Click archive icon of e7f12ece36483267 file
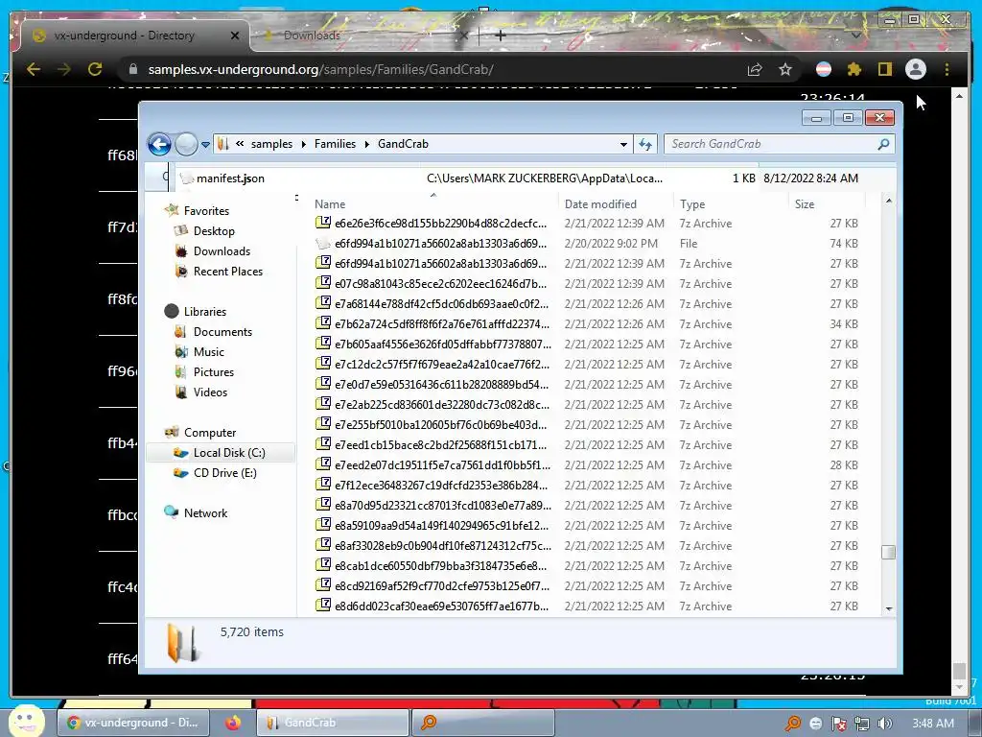Image resolution: width=982 pixels, height=737 pixels. [x=323, y=485]
